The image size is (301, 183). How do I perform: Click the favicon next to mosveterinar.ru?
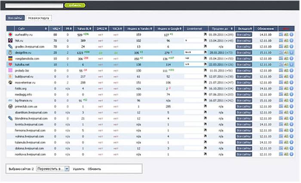[10, 82]
